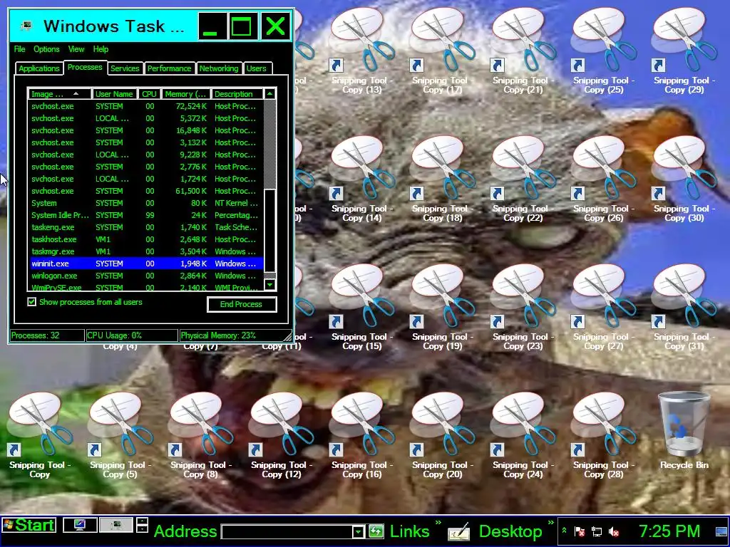Click the Show desktop button

(x=721, y=531)
